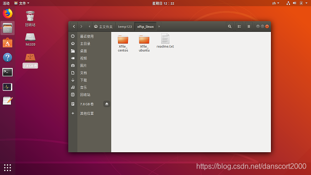311x175 pixels.
Task: Open Text Editor from the dock
Action: (8, 101)
